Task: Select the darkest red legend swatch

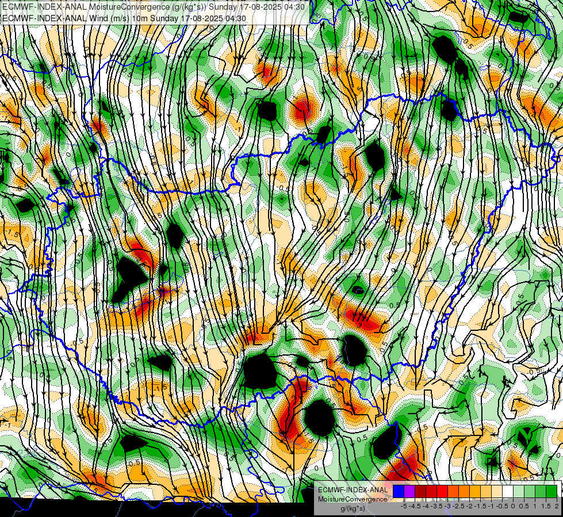Action: [420, 491]
